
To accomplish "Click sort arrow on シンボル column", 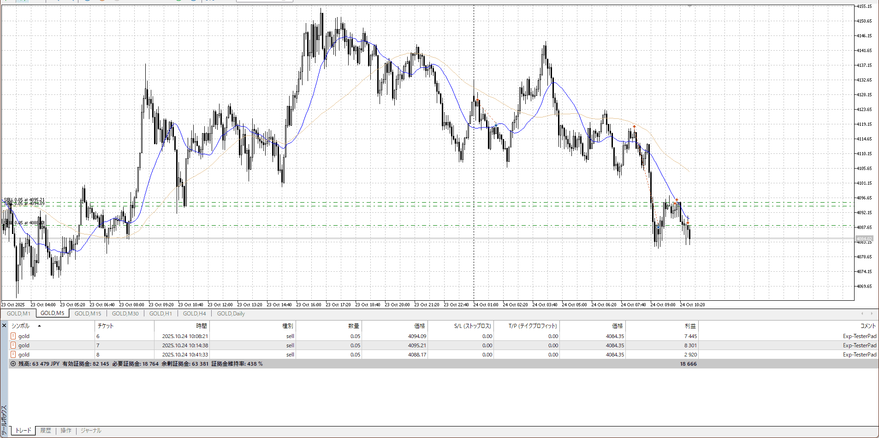I will (39, 326).
